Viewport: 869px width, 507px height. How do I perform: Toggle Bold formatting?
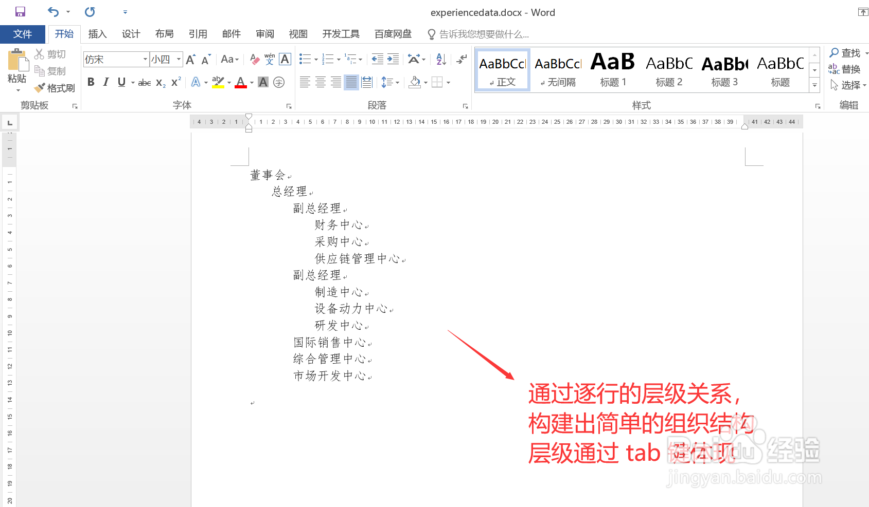pyautogui.click(x=91, y=82)
